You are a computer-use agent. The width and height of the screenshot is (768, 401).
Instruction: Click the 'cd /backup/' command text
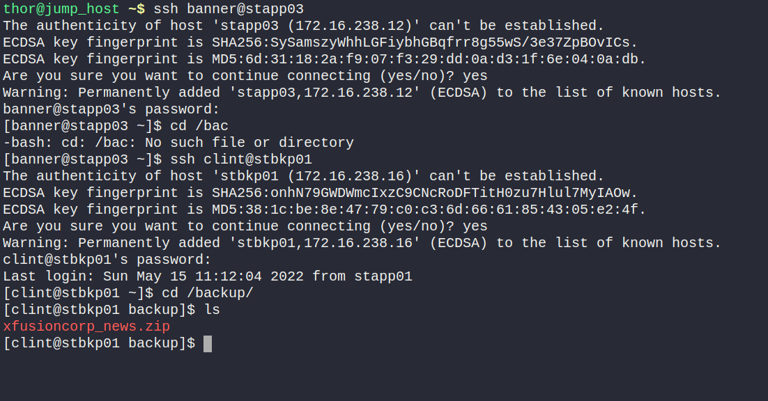click(207, 293)
